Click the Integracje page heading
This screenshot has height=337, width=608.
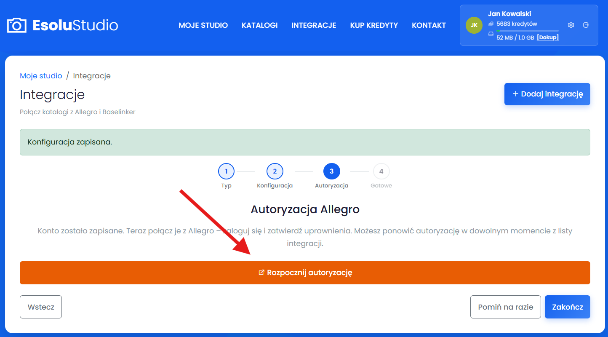52,94
